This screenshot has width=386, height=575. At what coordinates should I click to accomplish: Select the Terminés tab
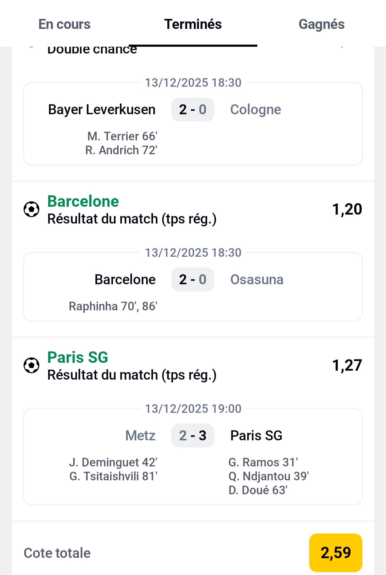193,24
